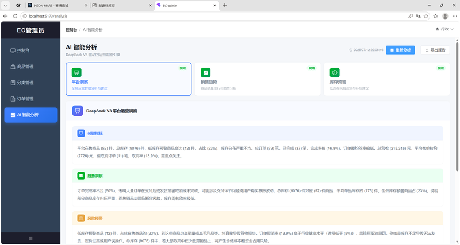The width and height of the screenshot is (460, 245).
Task: Click the 控制台 monitor icon in the sidebar
Action: [13, 50]
